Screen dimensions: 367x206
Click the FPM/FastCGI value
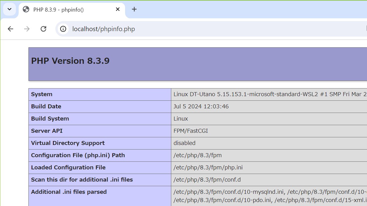pos(191,131)
